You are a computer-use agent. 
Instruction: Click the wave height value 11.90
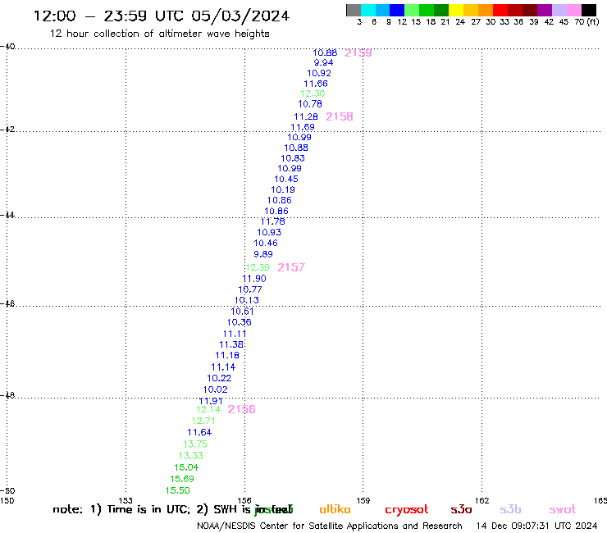pyautogui.click(x=254, y=278)
